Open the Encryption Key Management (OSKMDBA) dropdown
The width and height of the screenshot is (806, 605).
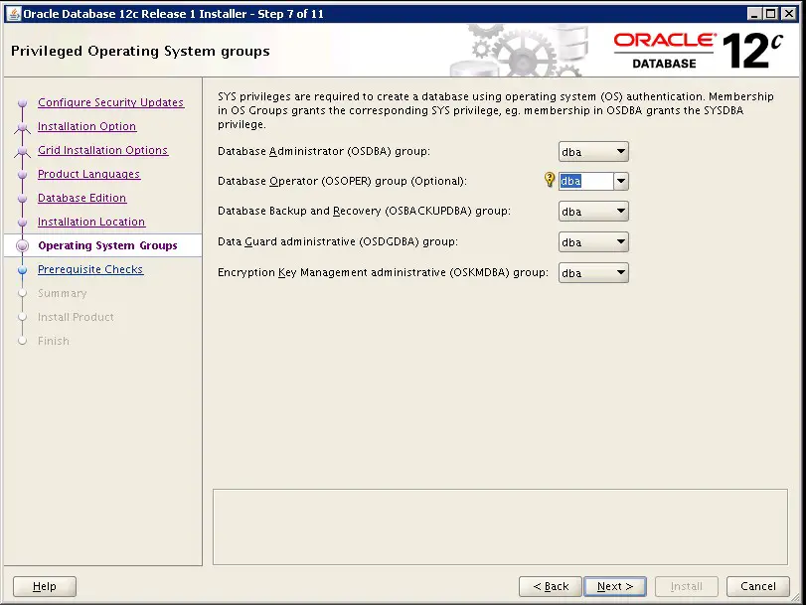point(593,273)
